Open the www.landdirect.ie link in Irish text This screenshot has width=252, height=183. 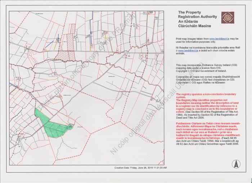[188, 51]
